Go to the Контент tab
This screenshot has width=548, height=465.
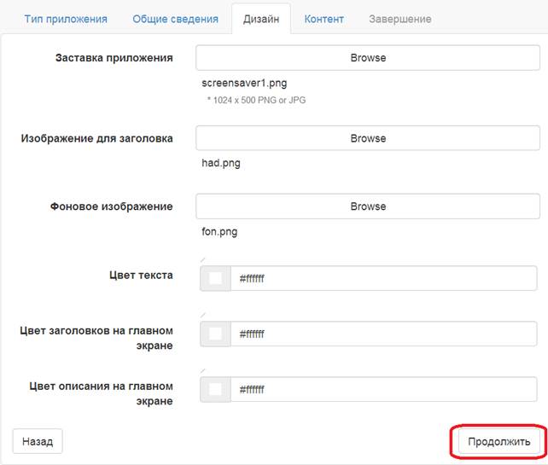324,19
